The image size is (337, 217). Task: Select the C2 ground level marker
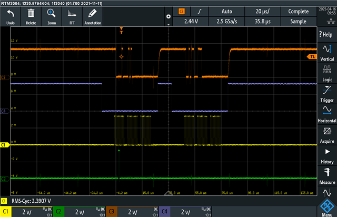[5, 179]
